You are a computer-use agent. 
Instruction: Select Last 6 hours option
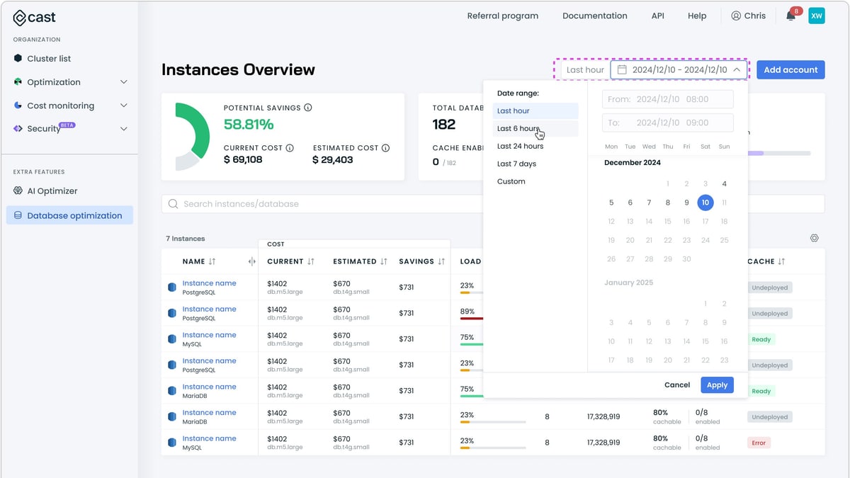pos(535,129)
